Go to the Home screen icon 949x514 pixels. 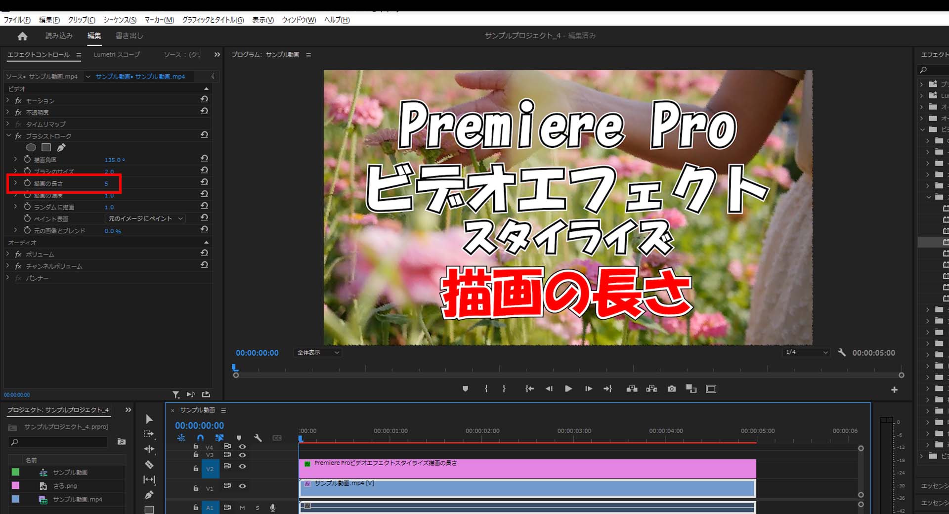(22, 36)
